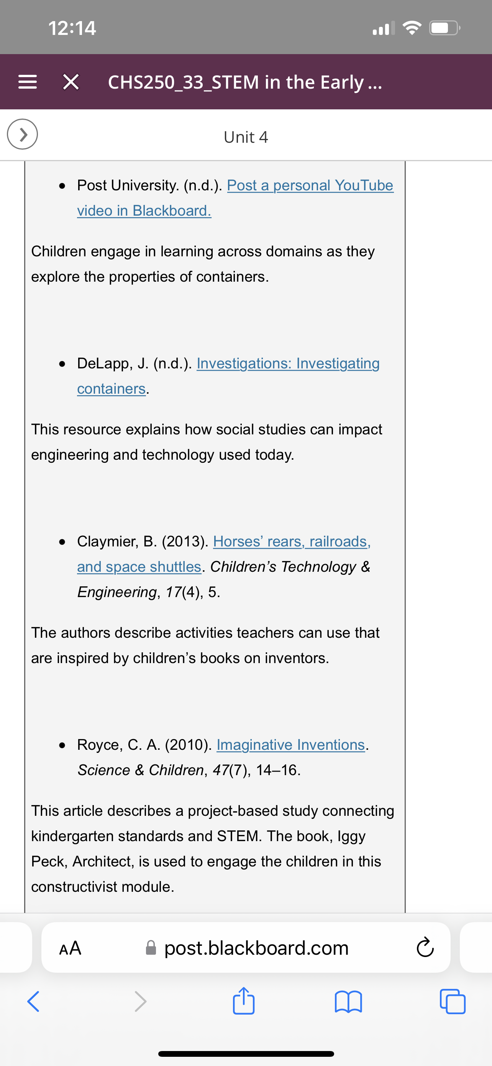The width and height of the screenshot is (492, 1066).
Task: Open the hamburger course menu
Action: point(28,82)
